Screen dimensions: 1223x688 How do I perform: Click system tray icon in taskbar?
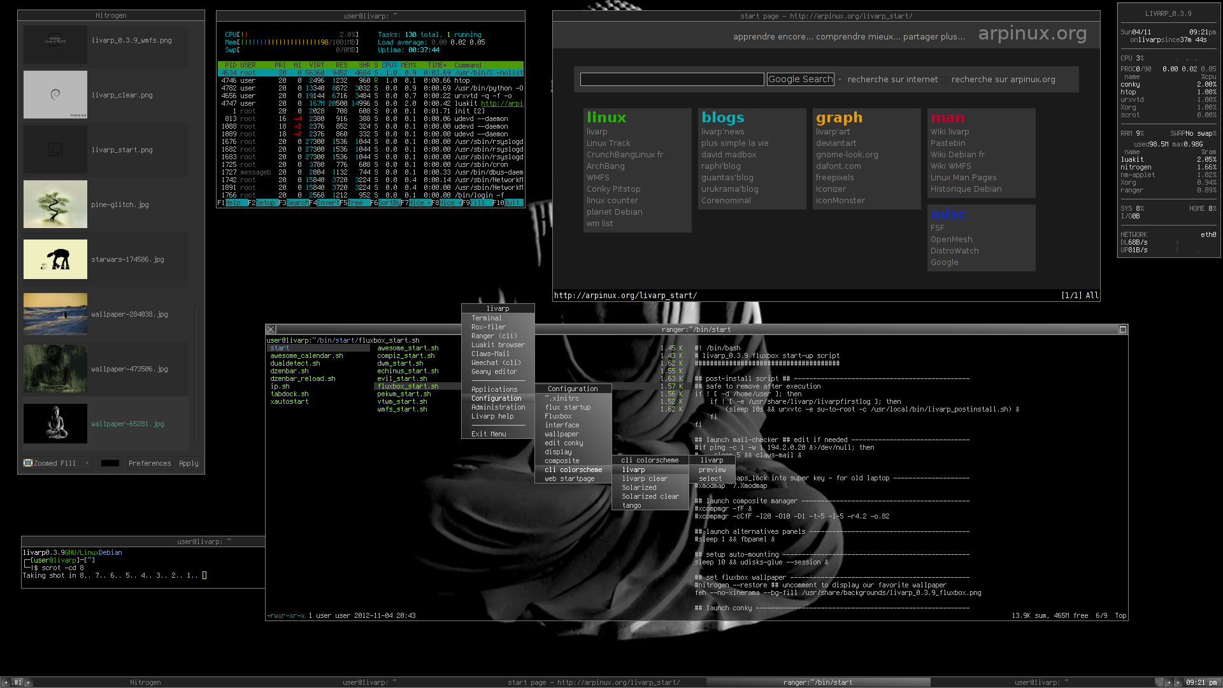(1159, 682)
